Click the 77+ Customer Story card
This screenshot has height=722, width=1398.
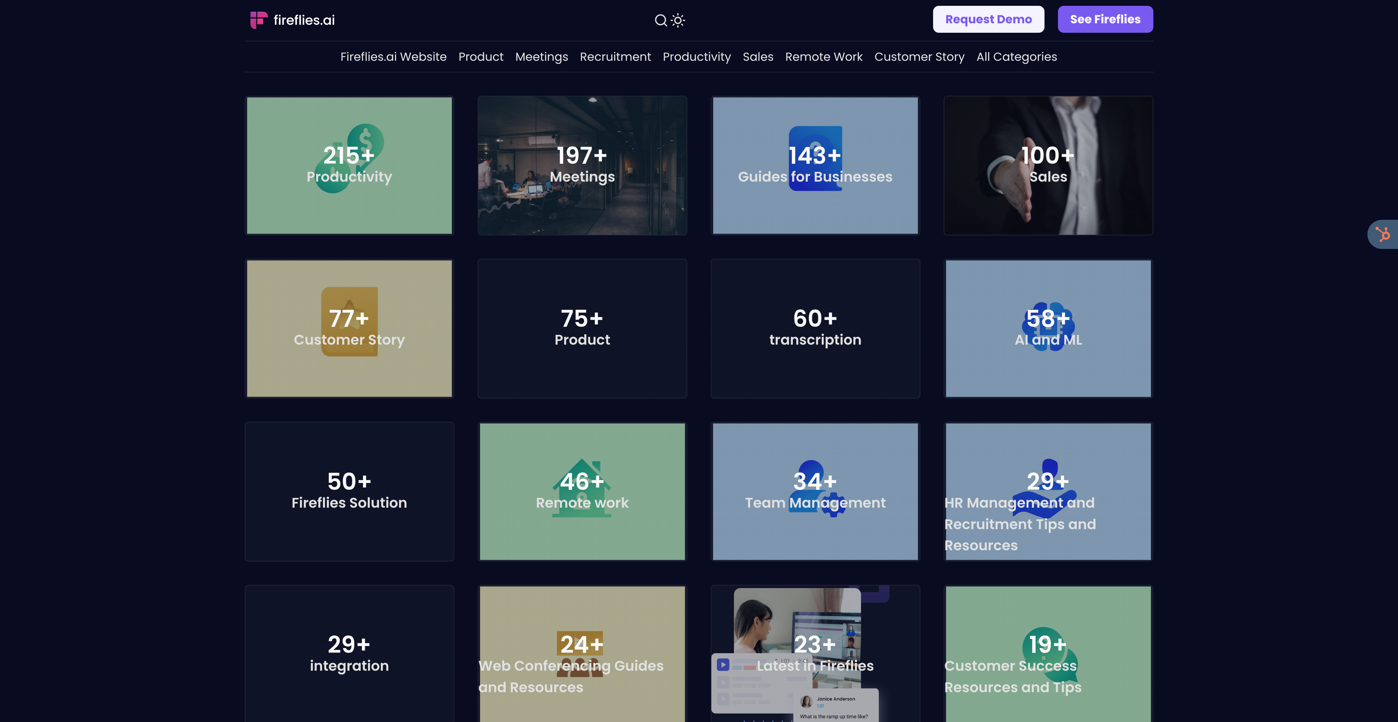(349, 328)
